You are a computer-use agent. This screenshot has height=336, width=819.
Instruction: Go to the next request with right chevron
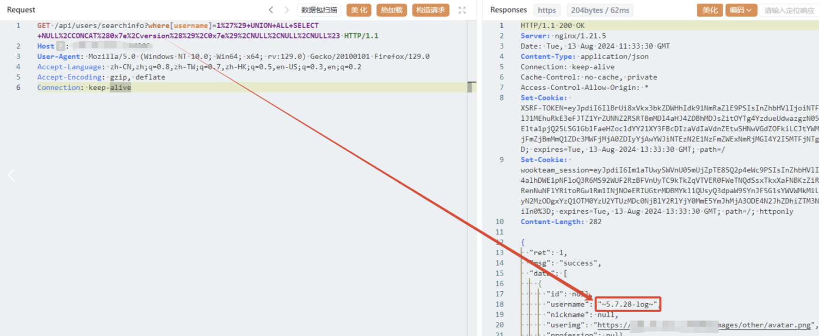click(287, 10)
